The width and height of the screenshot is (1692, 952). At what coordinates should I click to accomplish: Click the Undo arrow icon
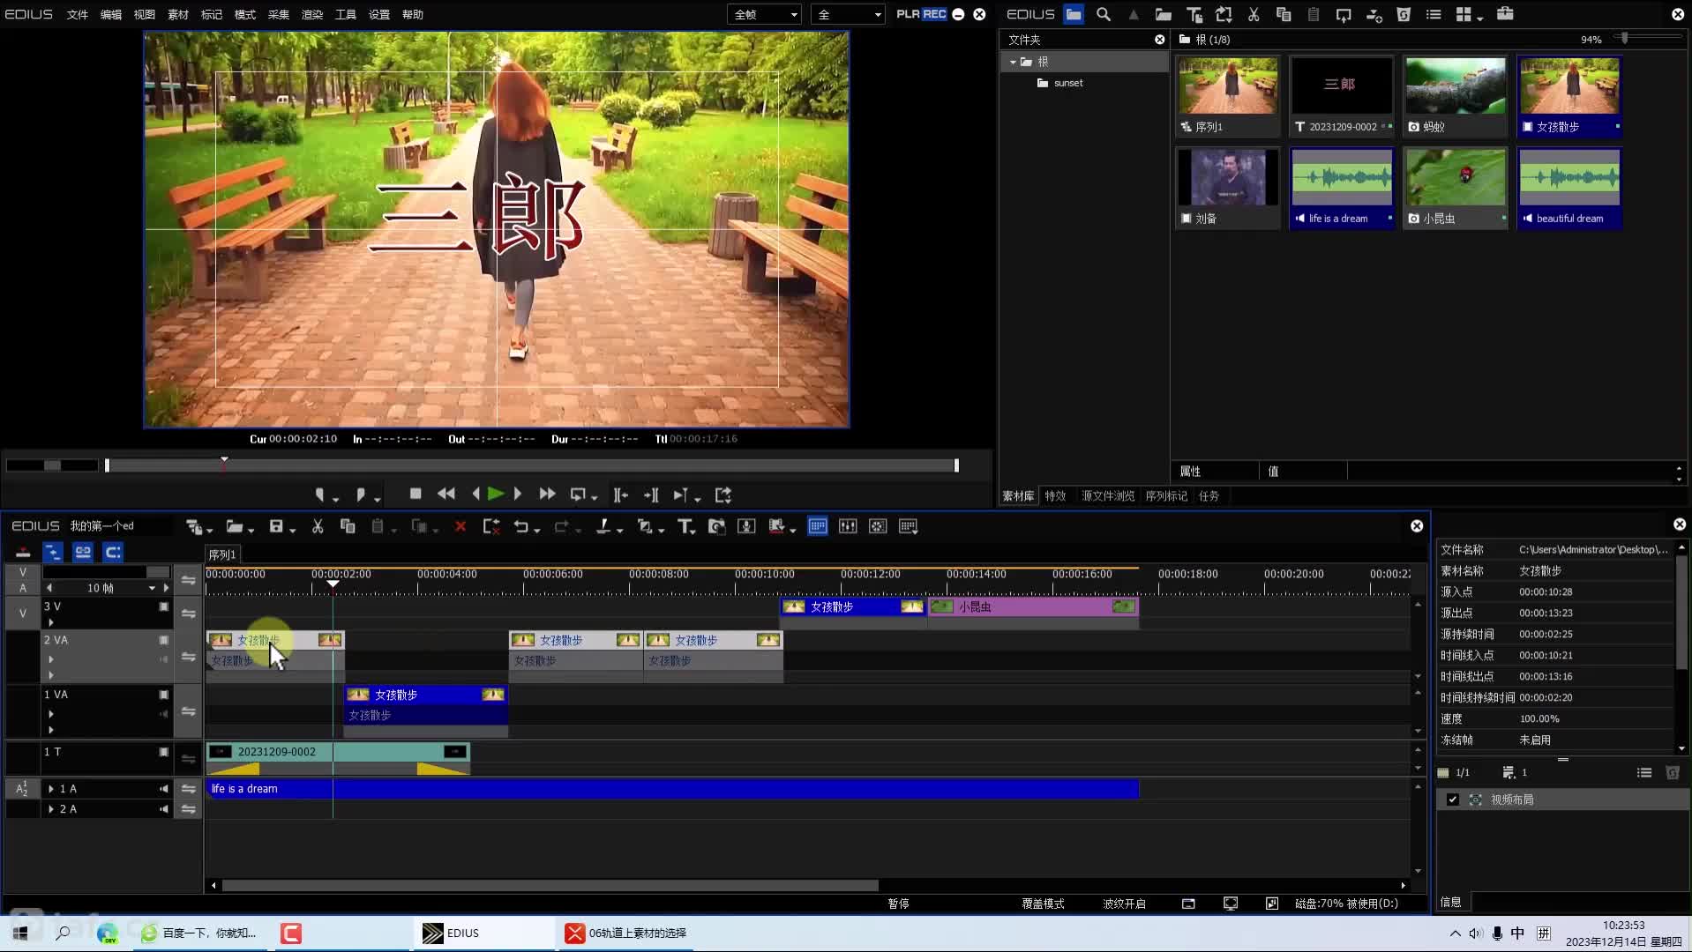click(520, 526)
